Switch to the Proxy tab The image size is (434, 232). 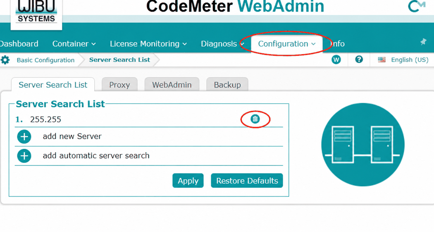(119, 85)
